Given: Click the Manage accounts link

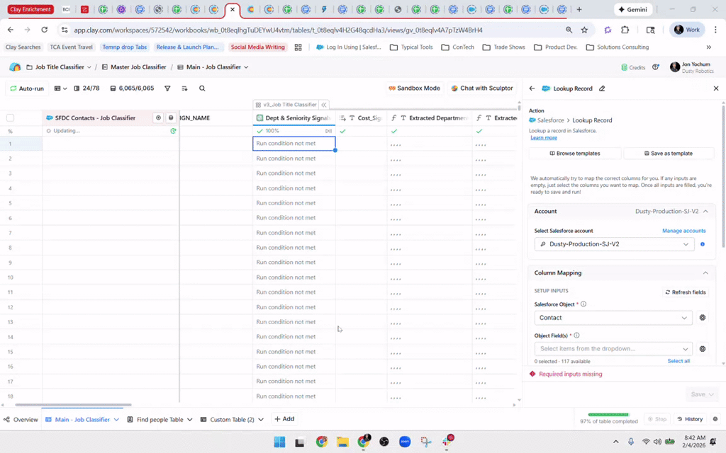Looking at the screenshot, I should (x=683, y=231).
